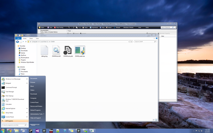213x133 pixels.
Task: Click Paste in Style Builder toolbar
Action: click(85, 27)
